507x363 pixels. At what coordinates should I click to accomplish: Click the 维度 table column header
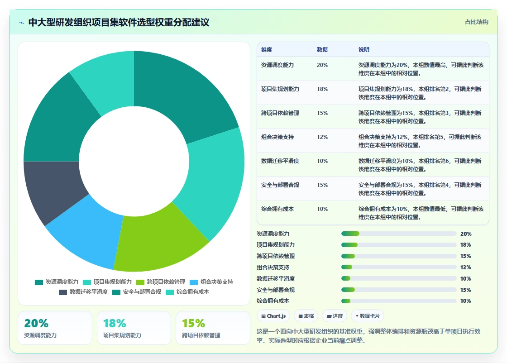click(267, 50)
